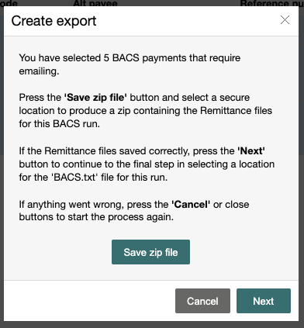Click 'Remittance files' in the second paragraph
The width and height of the screenshot is (304, 328).
[237, 111]
